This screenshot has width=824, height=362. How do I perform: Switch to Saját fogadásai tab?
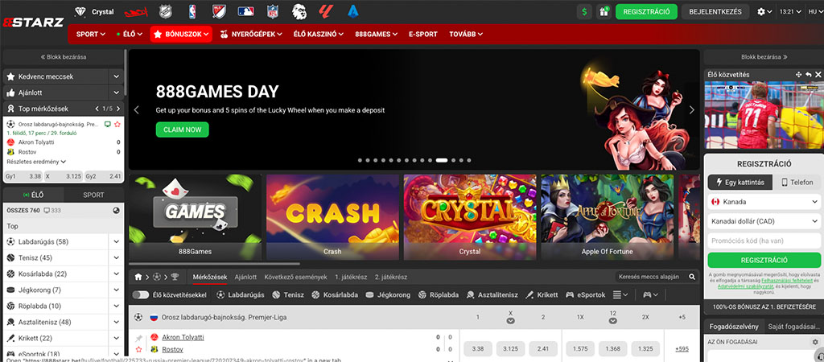[793, 327]
